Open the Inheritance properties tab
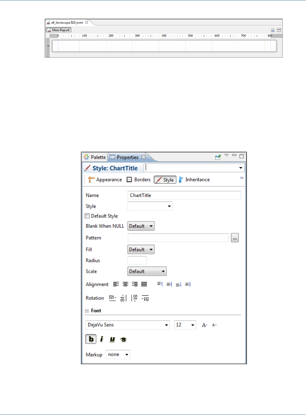The image size is (306, 415). [x=194, y=180]
